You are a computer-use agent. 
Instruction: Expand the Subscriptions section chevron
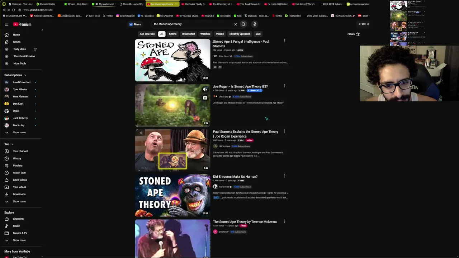pos(25,75)
